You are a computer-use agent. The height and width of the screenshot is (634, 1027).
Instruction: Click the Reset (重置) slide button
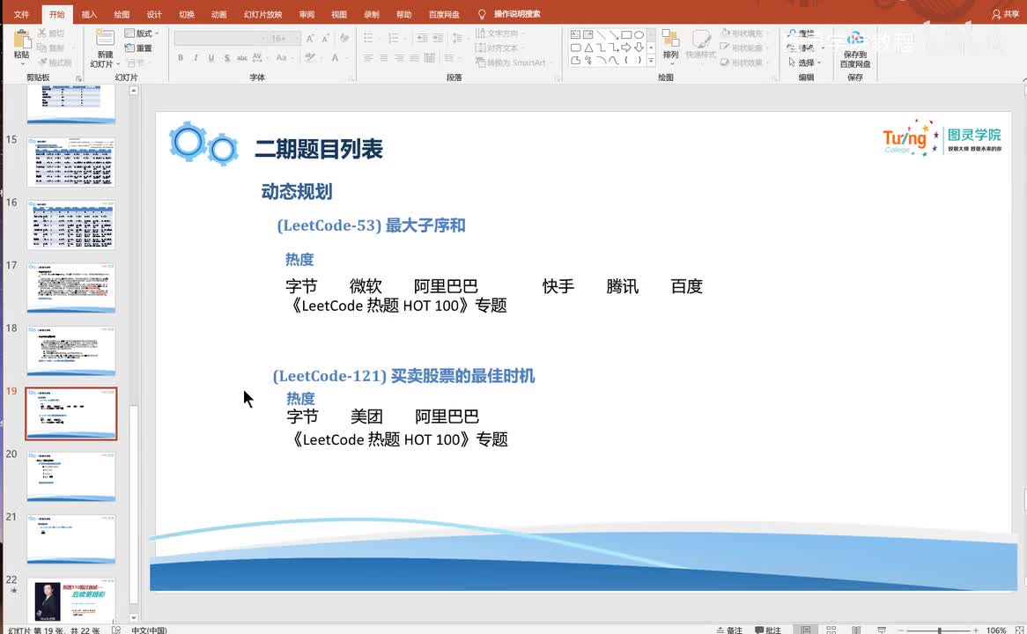point(138,48)
